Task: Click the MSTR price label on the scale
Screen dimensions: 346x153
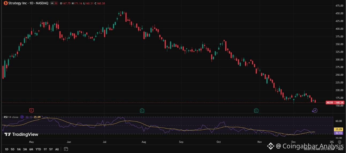Action: pyautogui.click(x=330, y=102)
